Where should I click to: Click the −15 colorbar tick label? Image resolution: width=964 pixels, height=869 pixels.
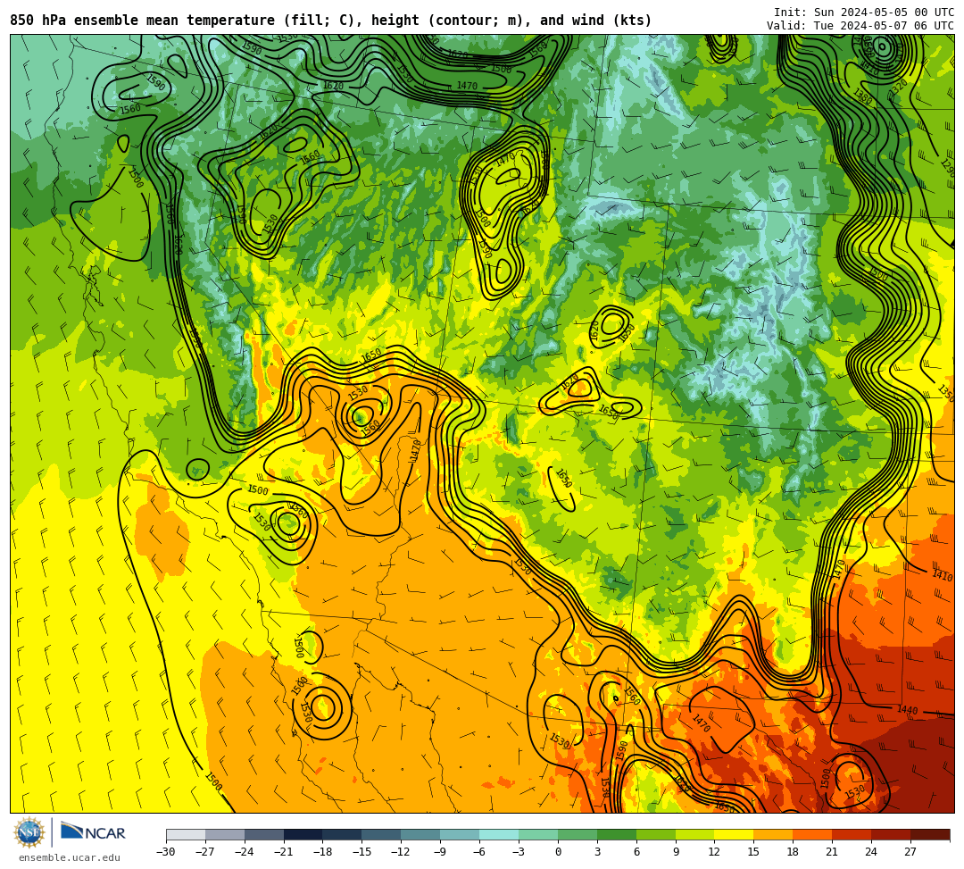click(x=362, y=852)
